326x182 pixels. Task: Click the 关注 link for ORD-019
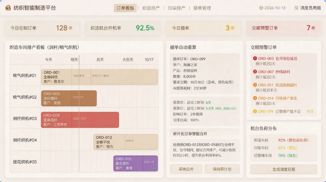(310, 112)
